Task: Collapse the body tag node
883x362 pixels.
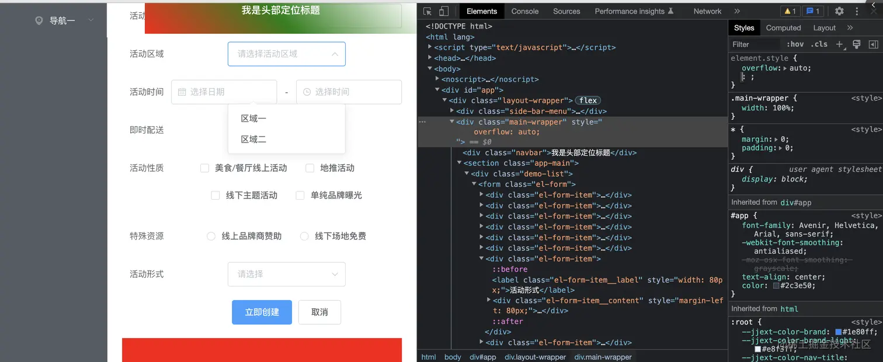Action: (430, 68)
